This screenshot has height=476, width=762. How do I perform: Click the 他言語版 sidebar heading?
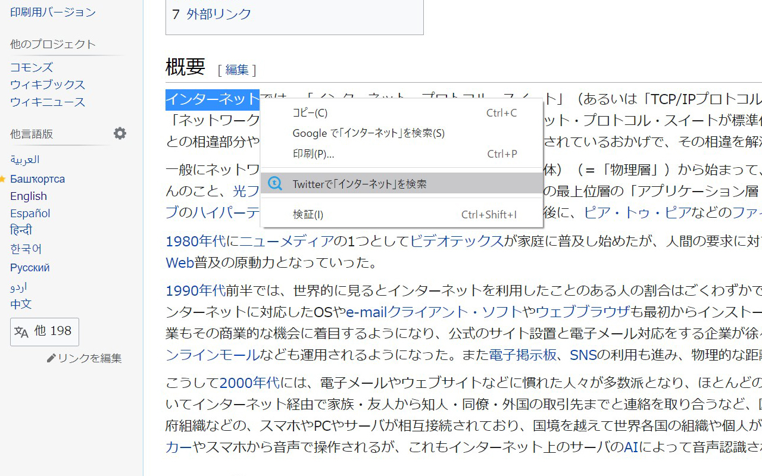[32, 134]
